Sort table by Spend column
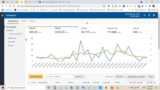This screenshot has height=90, width=160. (106, 82)
